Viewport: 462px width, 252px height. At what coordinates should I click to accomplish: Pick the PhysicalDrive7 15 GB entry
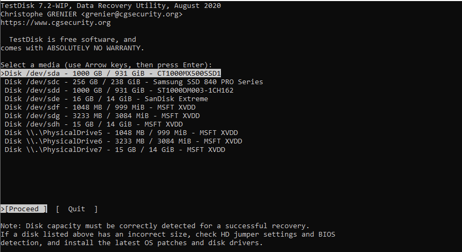(114, 150)
